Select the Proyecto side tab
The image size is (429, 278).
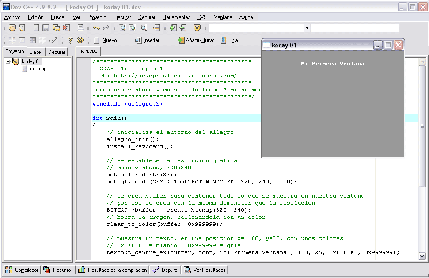(15, 51)
